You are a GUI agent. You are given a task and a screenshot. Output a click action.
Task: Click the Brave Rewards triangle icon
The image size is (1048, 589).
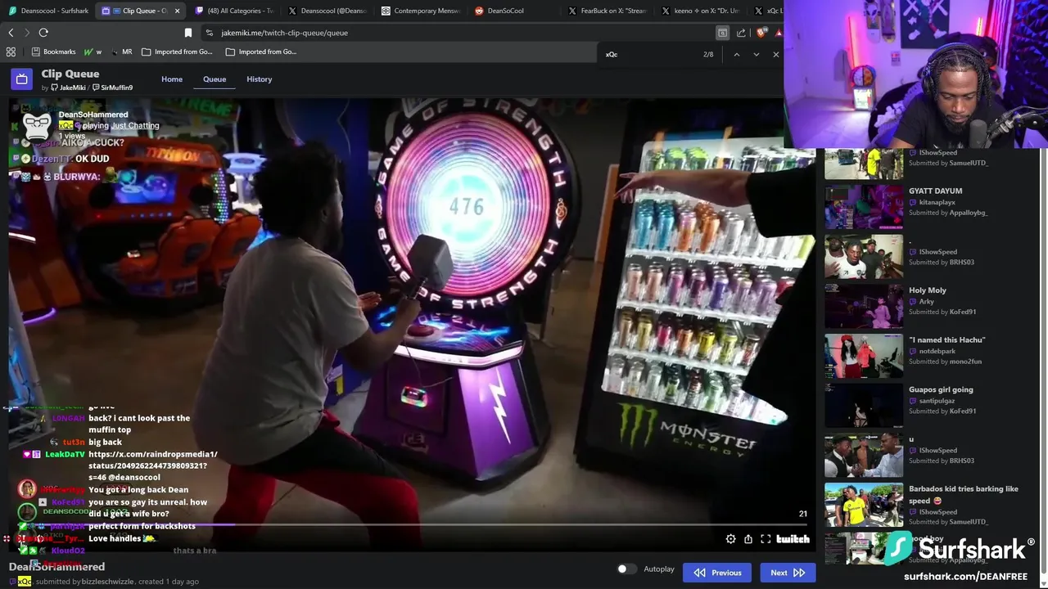click(x=779, y=33)
